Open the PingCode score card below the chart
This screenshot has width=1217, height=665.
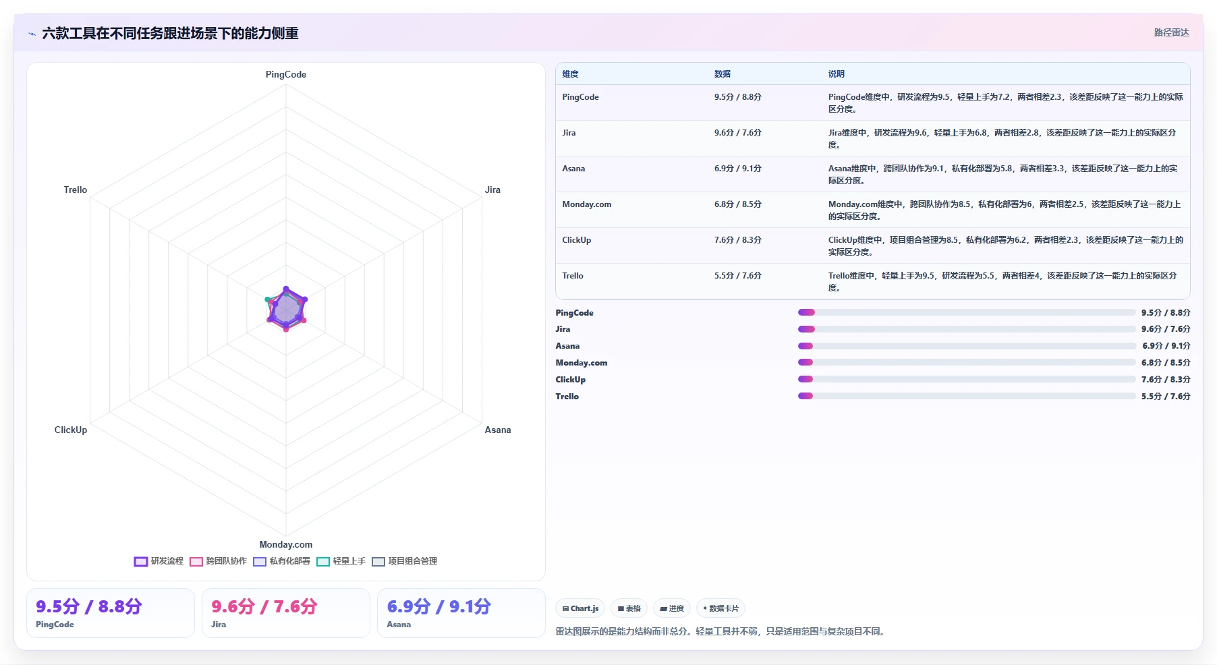pyautogui.click(x=111, y=613)
